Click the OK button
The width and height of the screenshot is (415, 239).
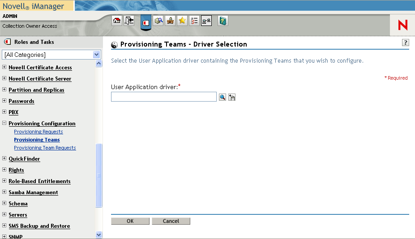pos(130,221)
